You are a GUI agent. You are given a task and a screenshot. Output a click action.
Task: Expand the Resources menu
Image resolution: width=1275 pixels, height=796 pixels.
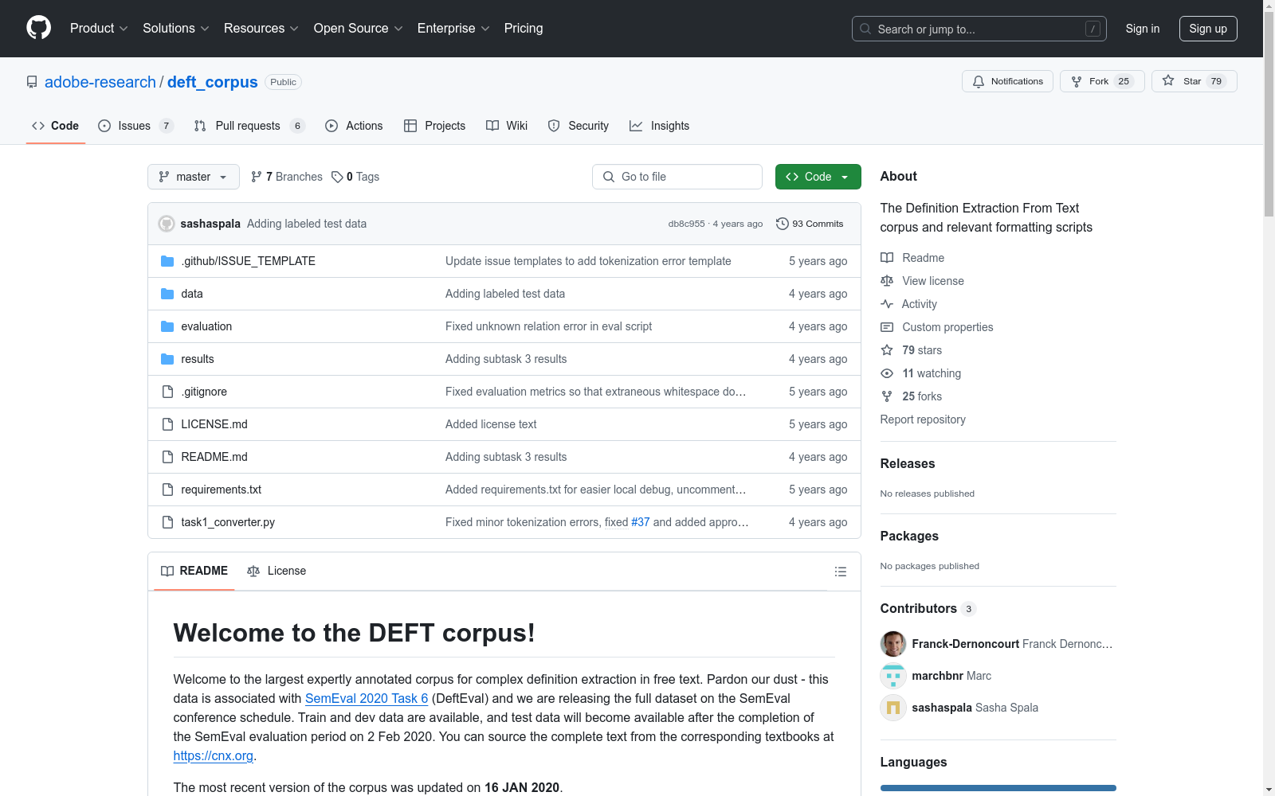tap(261, 28)
